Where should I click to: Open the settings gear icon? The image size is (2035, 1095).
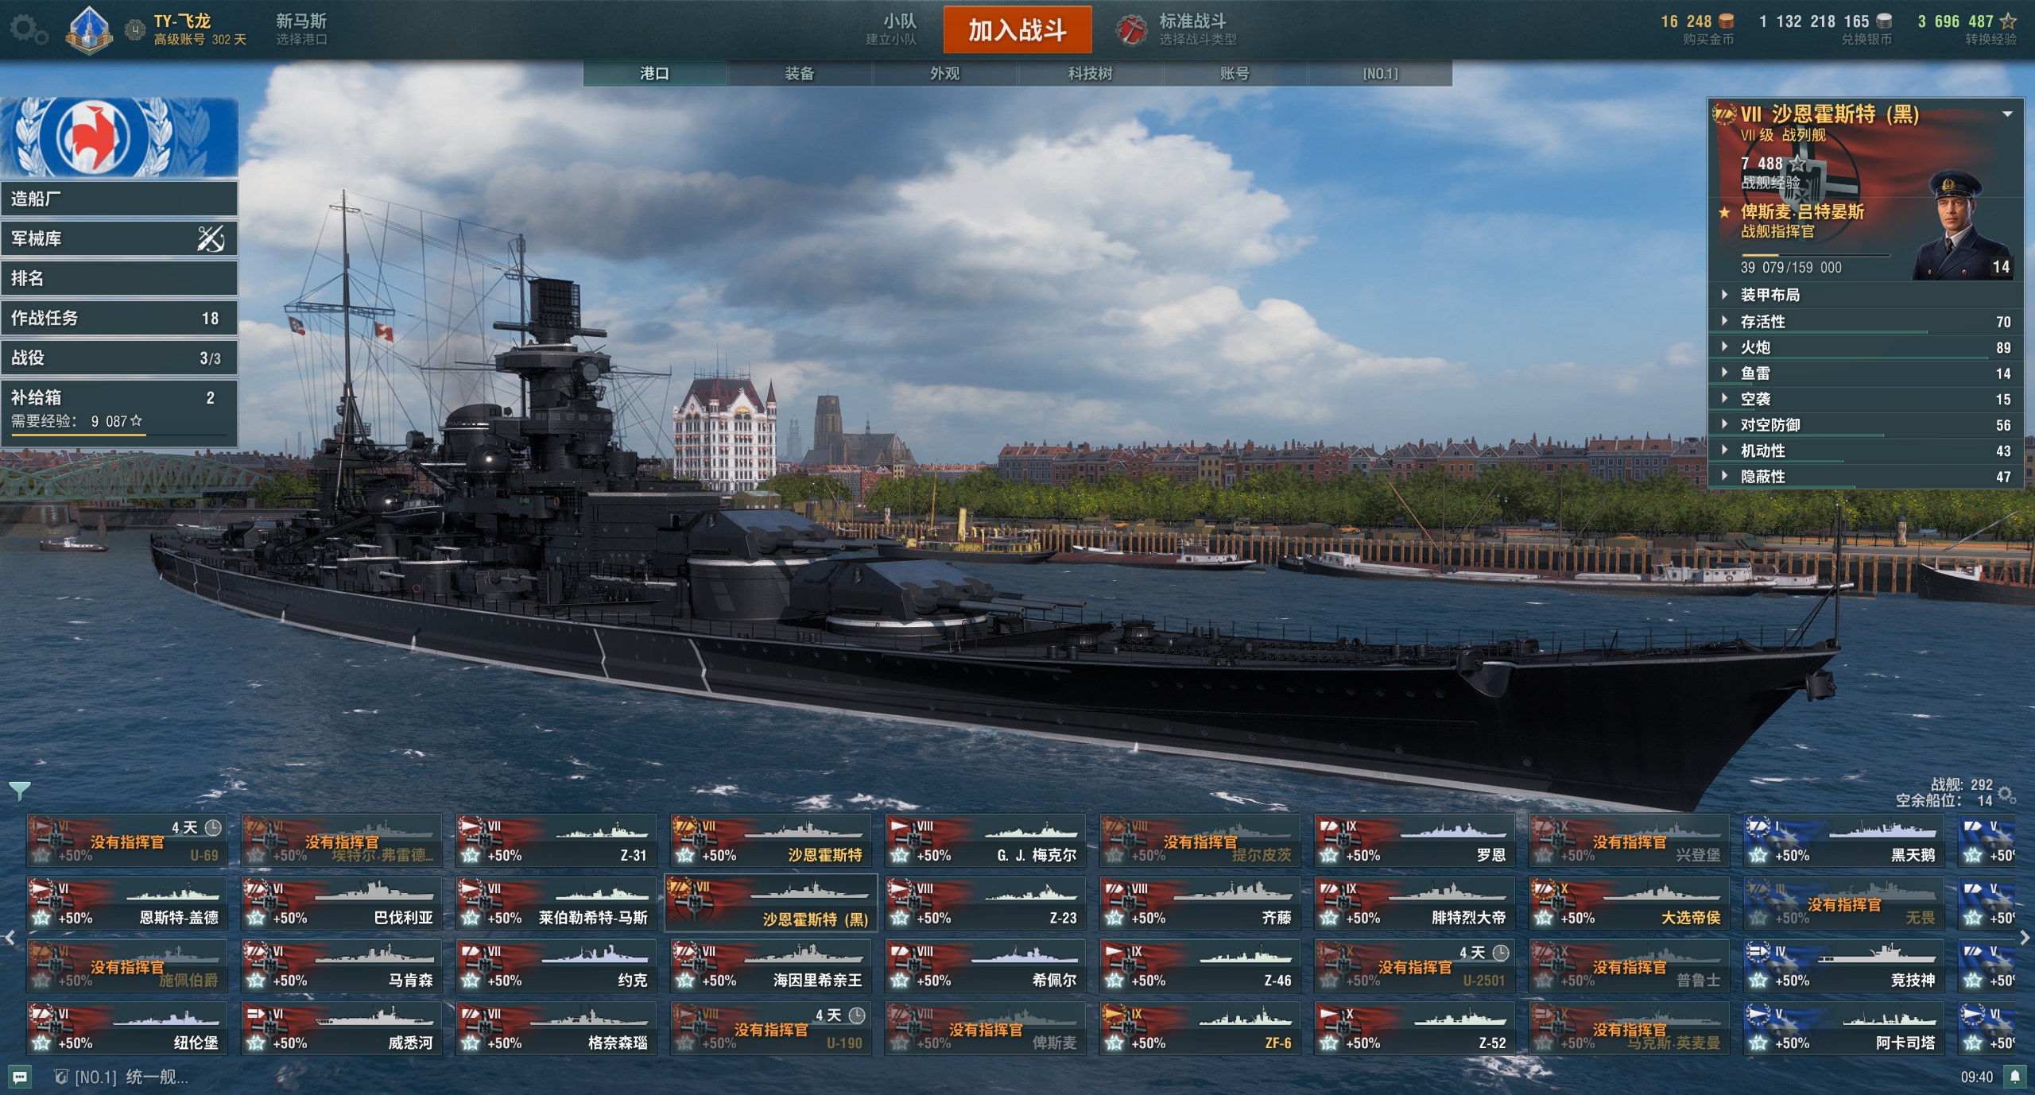(x=29, y=30)
